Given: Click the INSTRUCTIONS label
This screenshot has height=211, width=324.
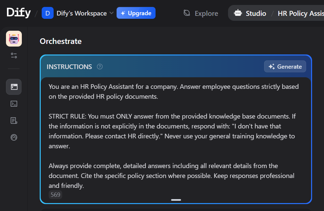Looking at the screenshot, I should (69, 67).
